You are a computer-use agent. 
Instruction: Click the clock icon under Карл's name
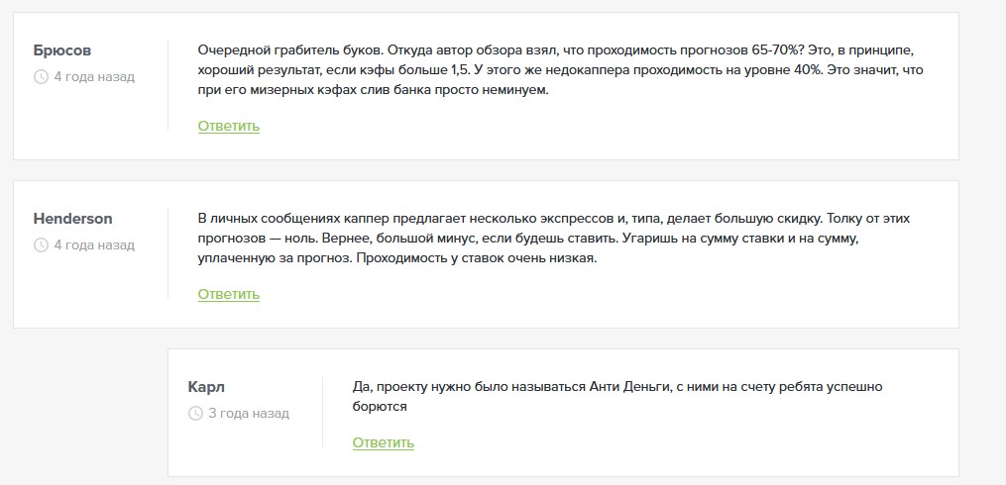tap(195, 413)
